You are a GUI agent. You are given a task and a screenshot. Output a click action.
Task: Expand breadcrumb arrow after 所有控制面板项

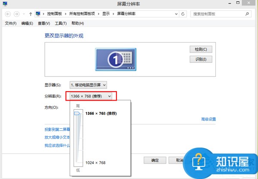98,14
